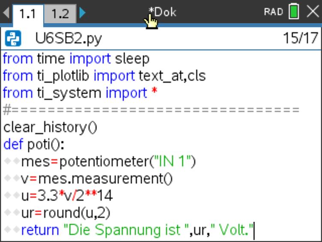Click the 'from time import sleep' line
This screenshot has height=242, width=322.
[x=76, y=59]
